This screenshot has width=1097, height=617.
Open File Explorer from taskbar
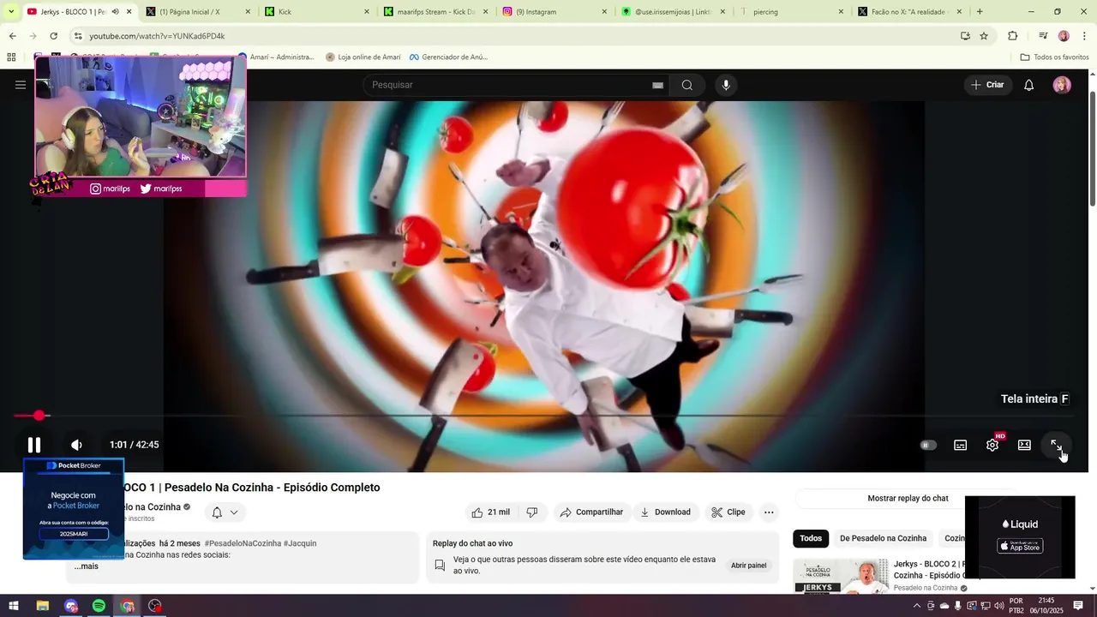click(x=42, y=606)
